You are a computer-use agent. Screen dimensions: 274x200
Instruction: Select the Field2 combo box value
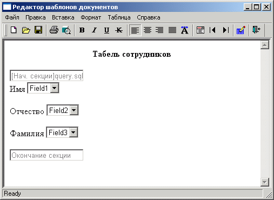tap(58, 110)
